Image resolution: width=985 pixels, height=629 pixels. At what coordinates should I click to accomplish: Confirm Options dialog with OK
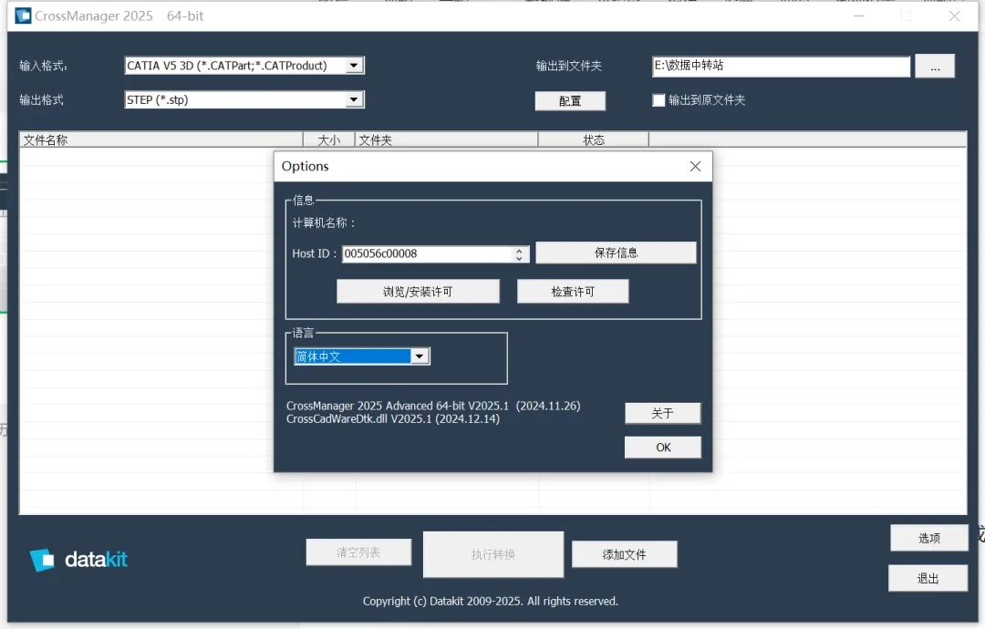click(663, 447)
